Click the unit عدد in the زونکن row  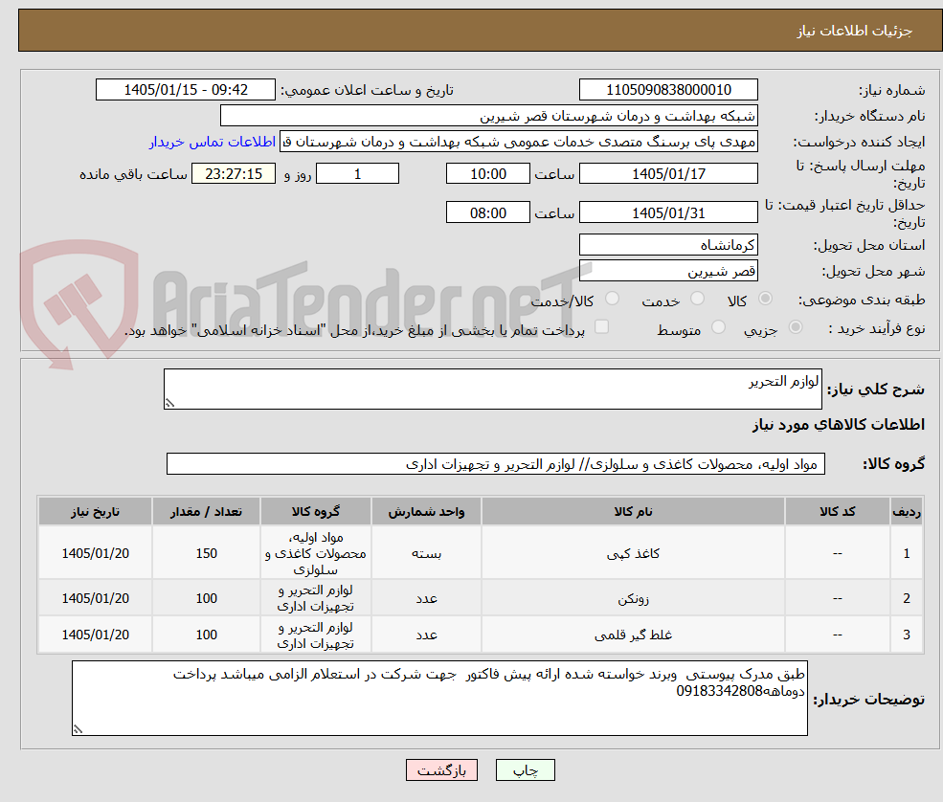[x=426, y=598]
